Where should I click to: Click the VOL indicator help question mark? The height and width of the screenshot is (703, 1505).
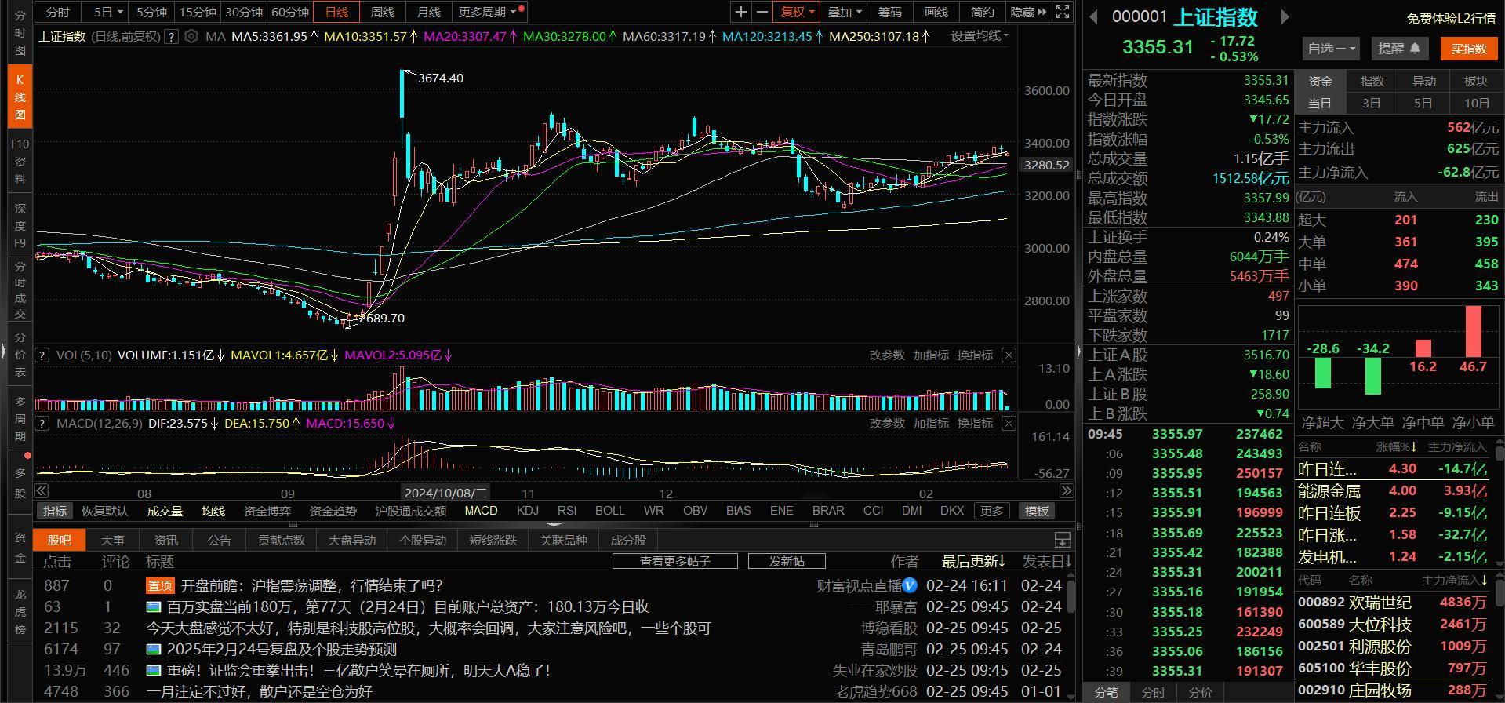pyautogui.click(x=42, y=355)
